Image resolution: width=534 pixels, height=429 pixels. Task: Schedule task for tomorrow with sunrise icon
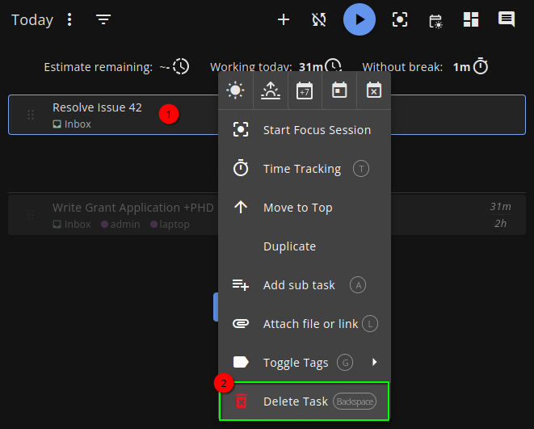[270, 90]
